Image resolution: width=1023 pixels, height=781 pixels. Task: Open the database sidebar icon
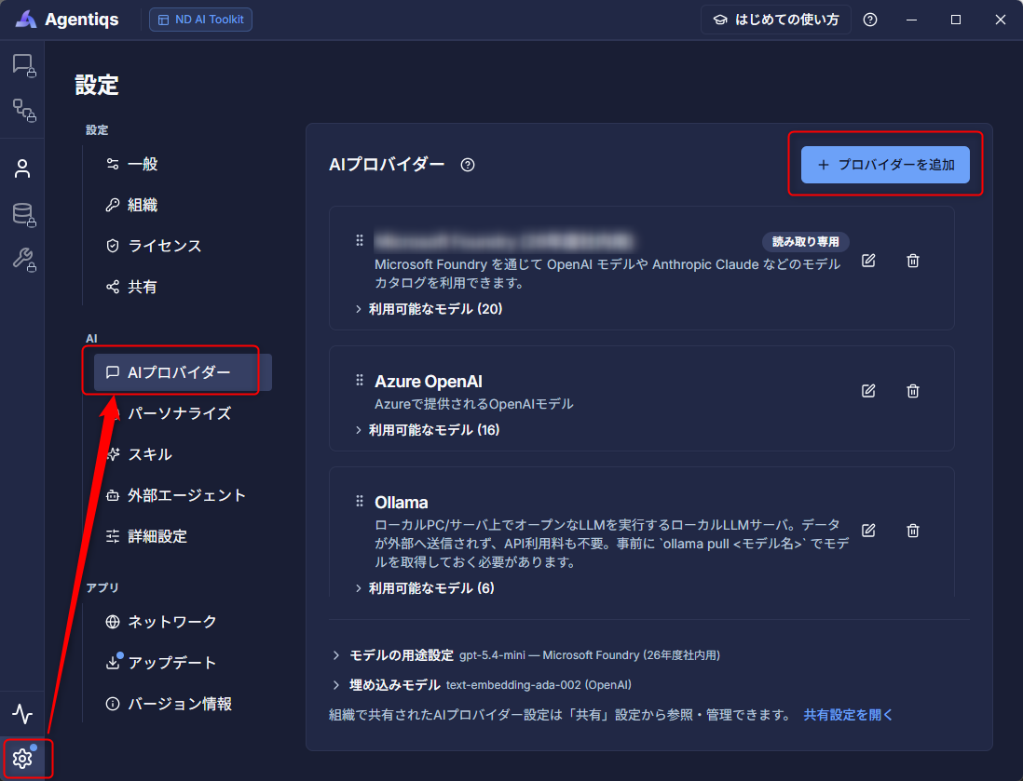[23, 214]
